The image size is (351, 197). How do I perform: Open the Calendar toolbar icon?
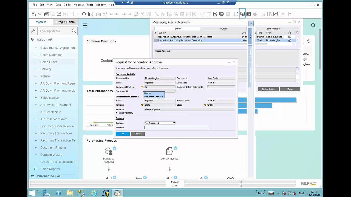pos(249,14)
